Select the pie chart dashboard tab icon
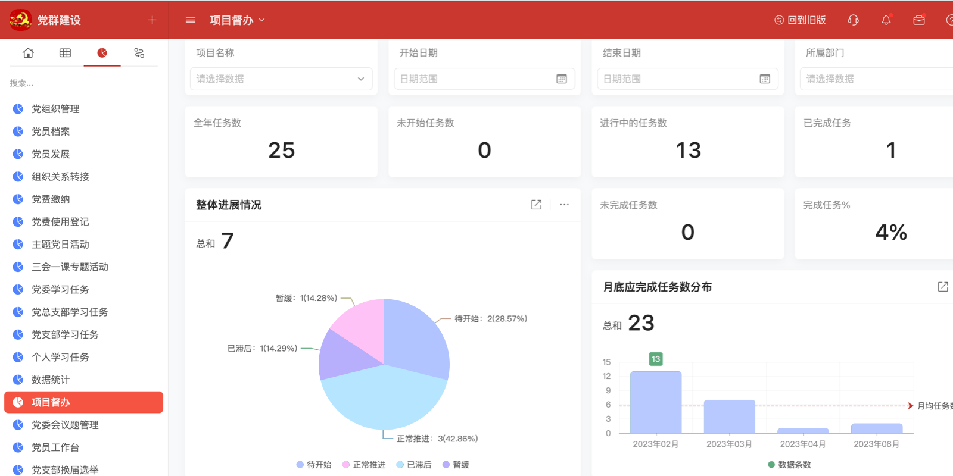This screenshot has height=476, width=953. click(x=102, y=53)
